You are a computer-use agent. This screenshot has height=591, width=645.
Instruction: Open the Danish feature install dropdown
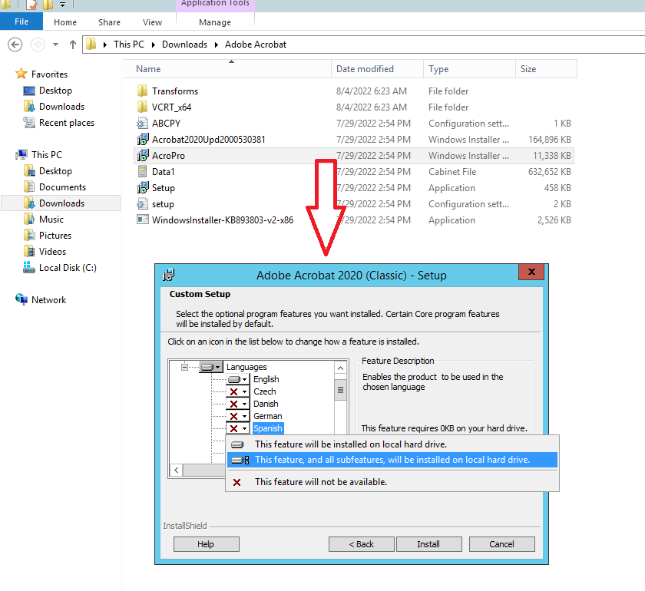[238, 404]
